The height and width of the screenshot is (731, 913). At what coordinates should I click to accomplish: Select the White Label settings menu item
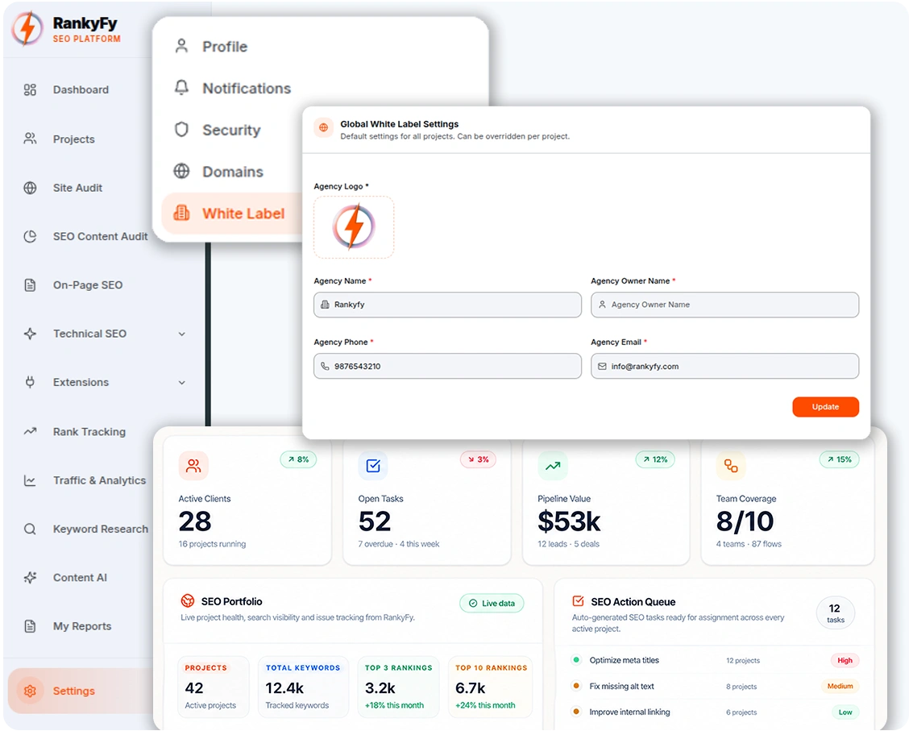pyautogui.click(x=233, y=214)
